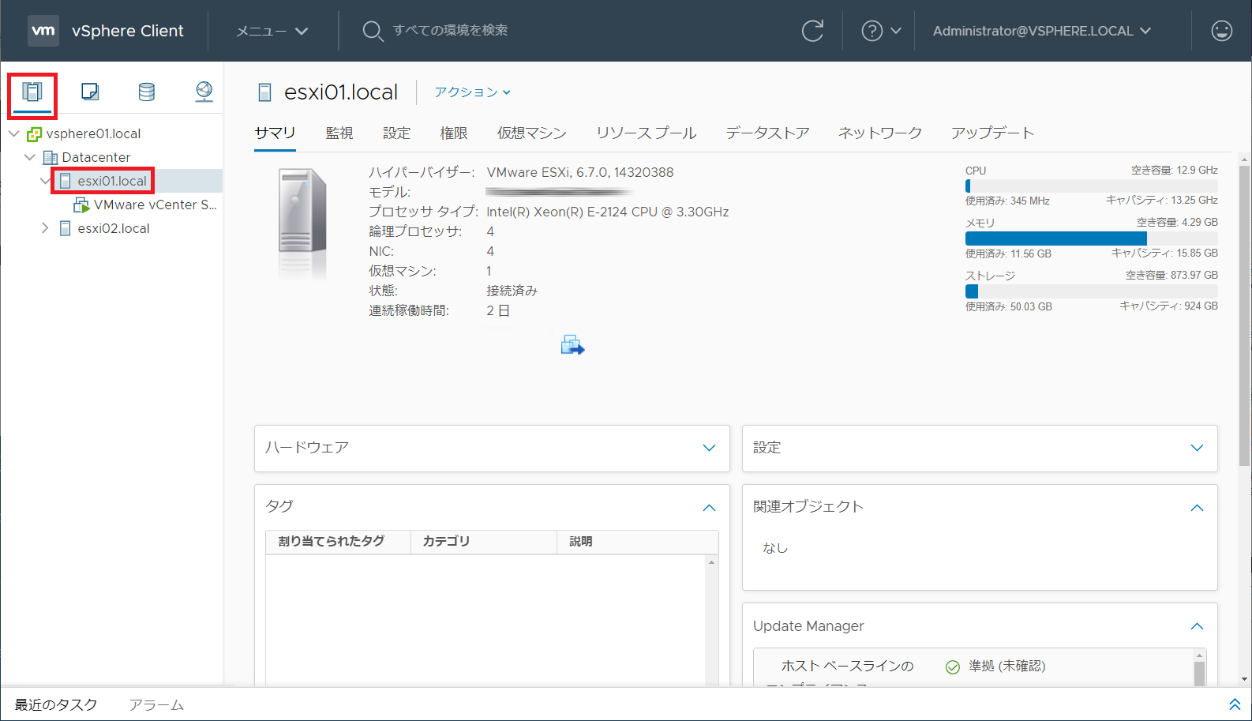
Task: Click the search all environments field
Action: point(450,30)
